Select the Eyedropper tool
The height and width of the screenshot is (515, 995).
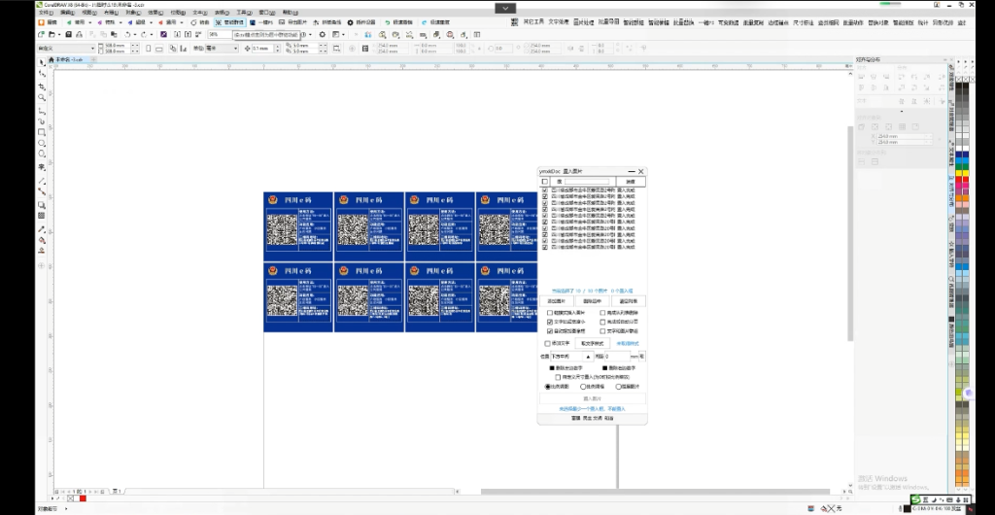click(x=42, y=227)
